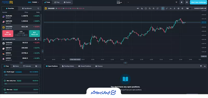Open the M1 timeframe selector

click(x=138, y=9)
